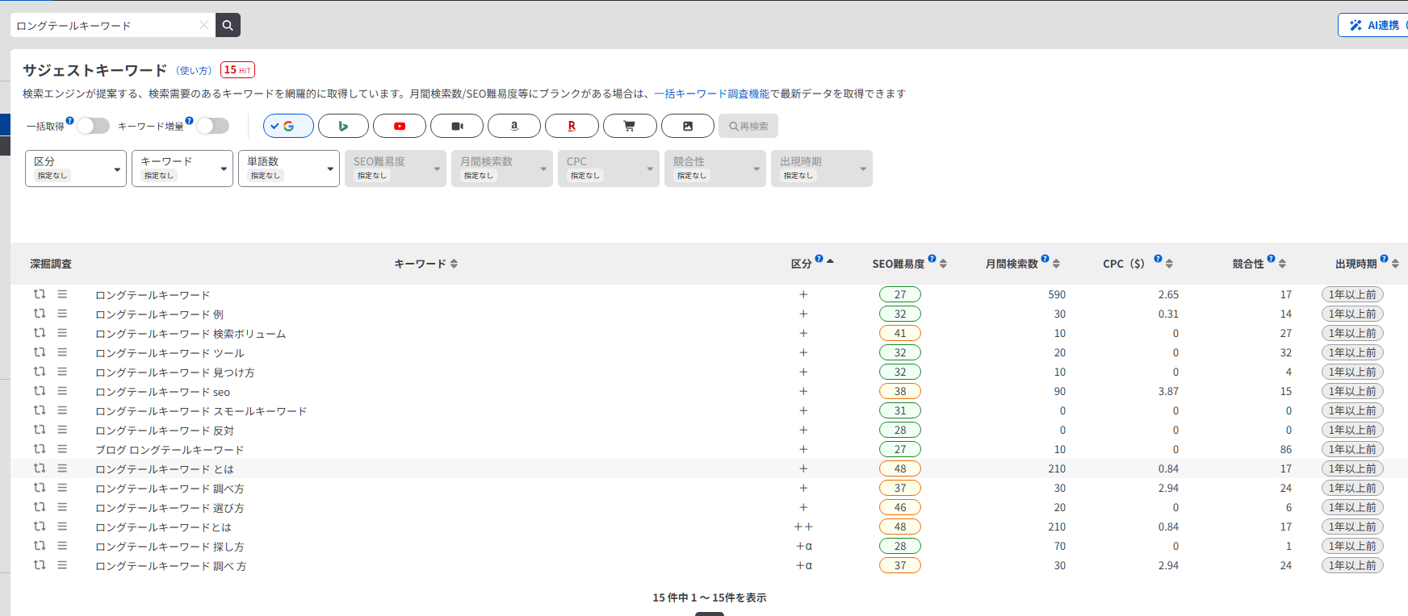The image size is (1408, 616).
Task: Open the 単語数 filter dropdown
Action: [x=289, y=169]
